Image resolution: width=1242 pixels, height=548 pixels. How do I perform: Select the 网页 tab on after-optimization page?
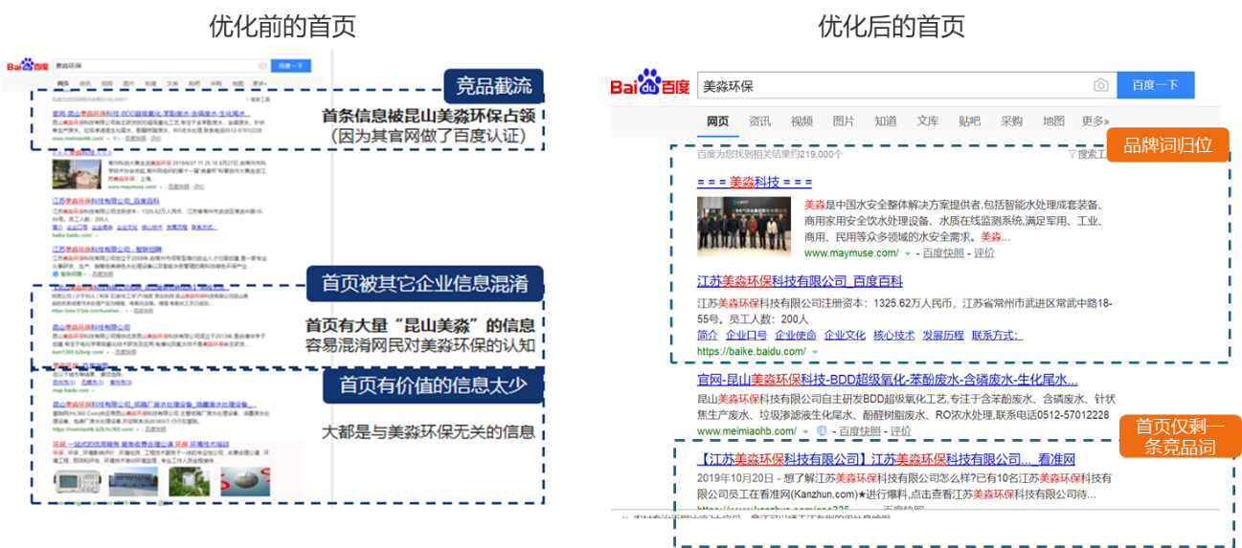point(717,121)
